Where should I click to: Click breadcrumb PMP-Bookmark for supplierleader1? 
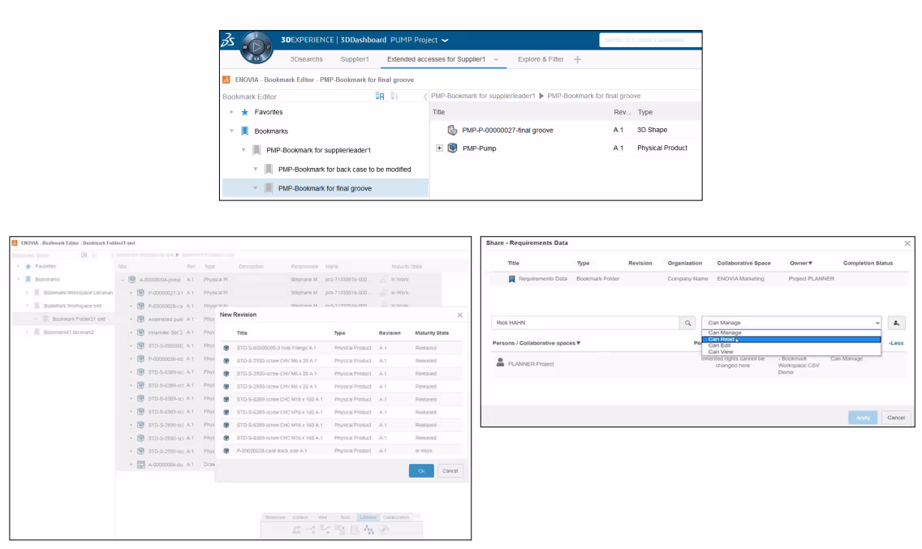(483, 96)
